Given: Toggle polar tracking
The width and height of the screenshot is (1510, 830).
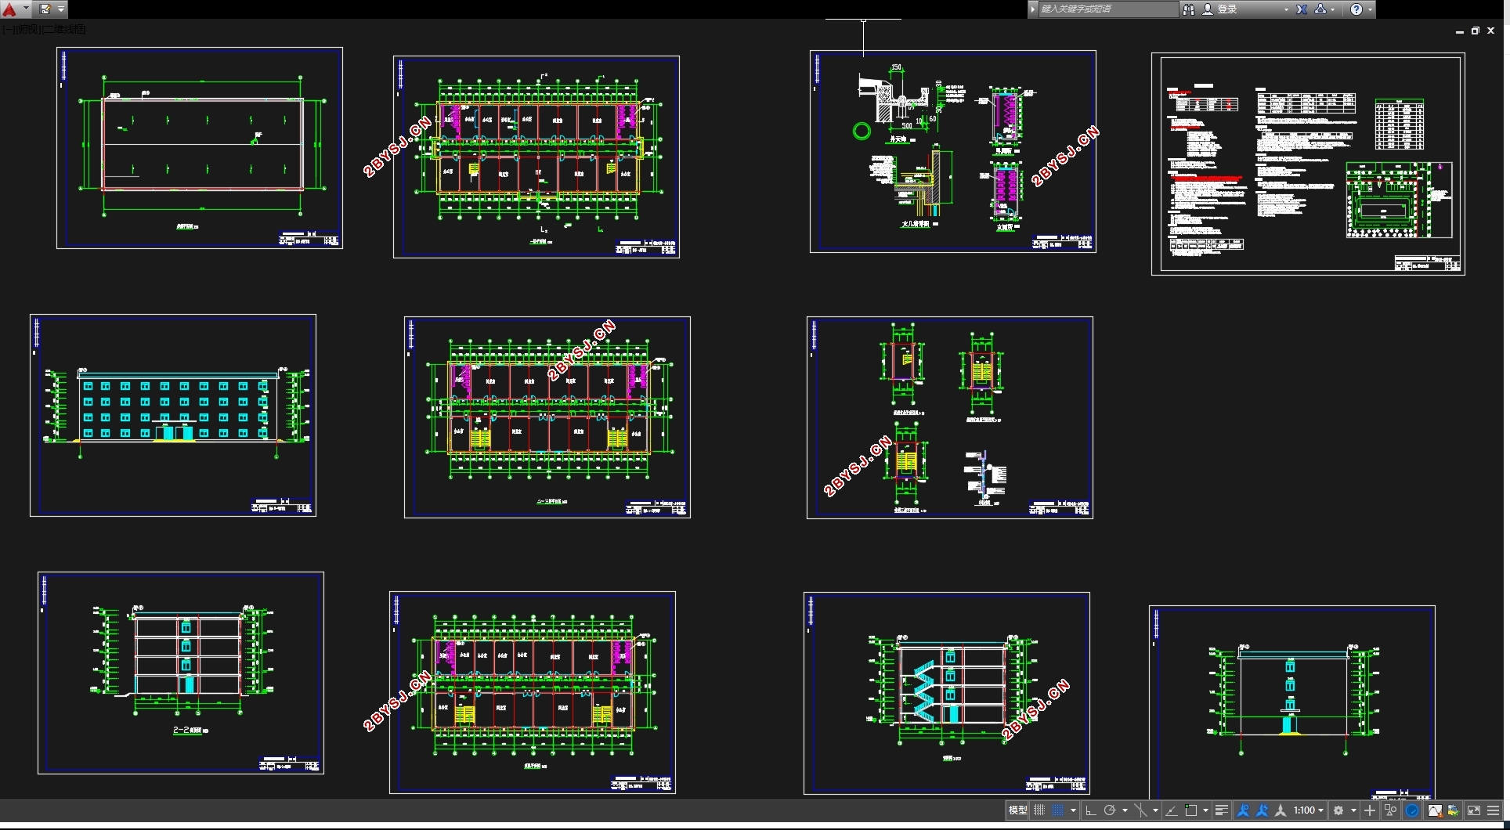Looking at the screenshot, I should point(1110,810).
